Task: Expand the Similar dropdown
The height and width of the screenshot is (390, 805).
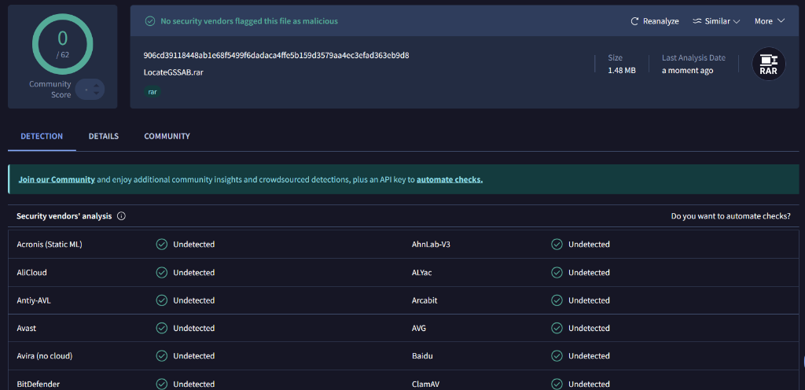Action: (x=716, y=21)
